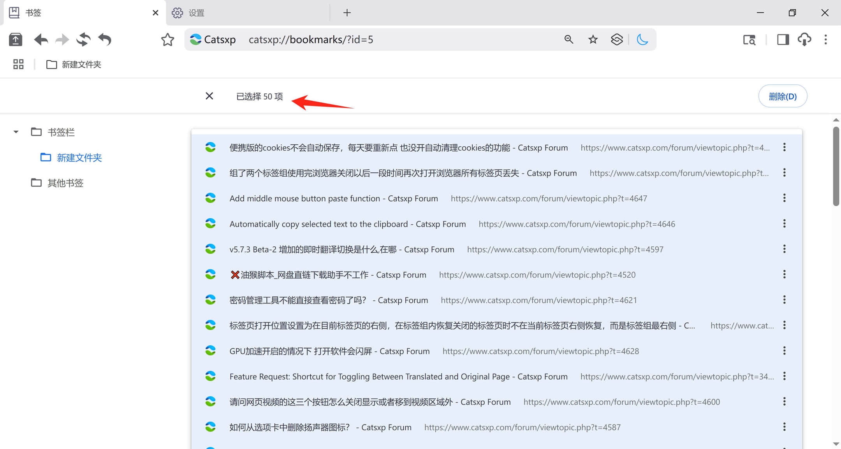Click the URL ending in viewtopic.php?t=4597
Screen dimensions: 841x449
tap(565, 249)
